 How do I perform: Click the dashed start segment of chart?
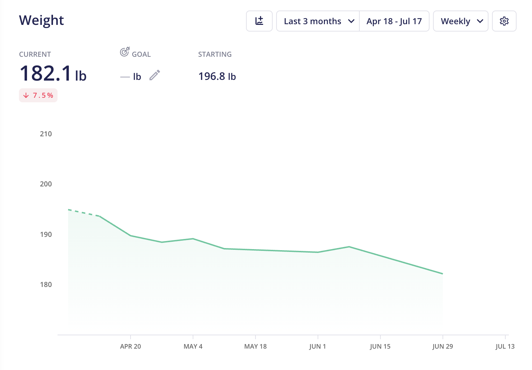pos(84,213)
